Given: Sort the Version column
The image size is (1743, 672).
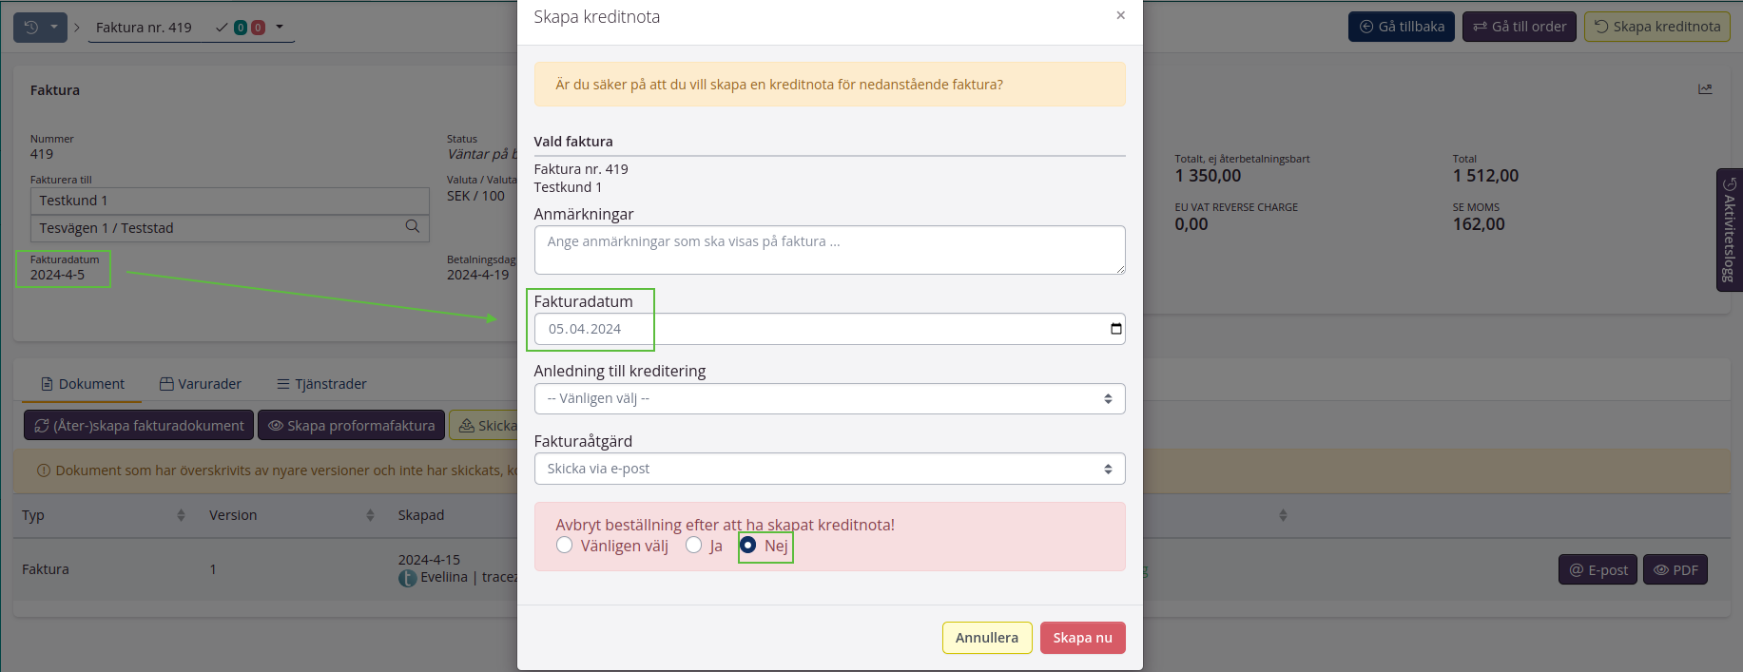Looking at the screenshot, I should point(370,515).
